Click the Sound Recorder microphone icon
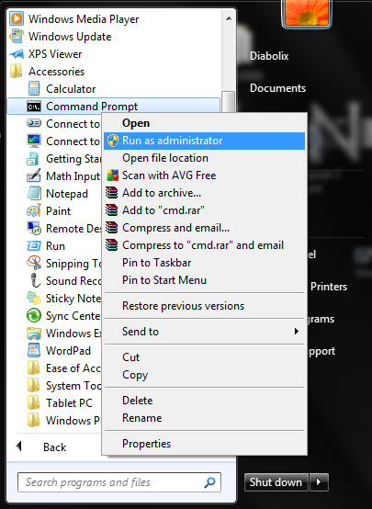This screenshot has width=372, height=509. 35,281
